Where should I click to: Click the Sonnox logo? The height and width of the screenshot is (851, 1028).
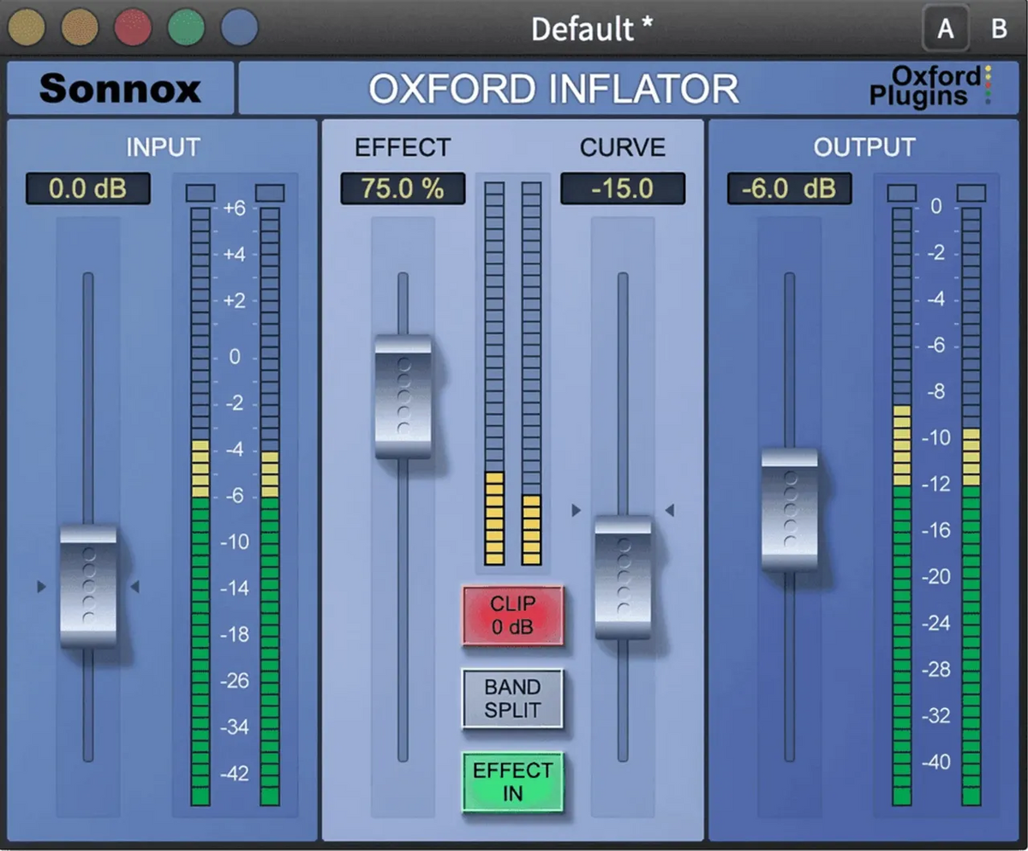(119, 88)
